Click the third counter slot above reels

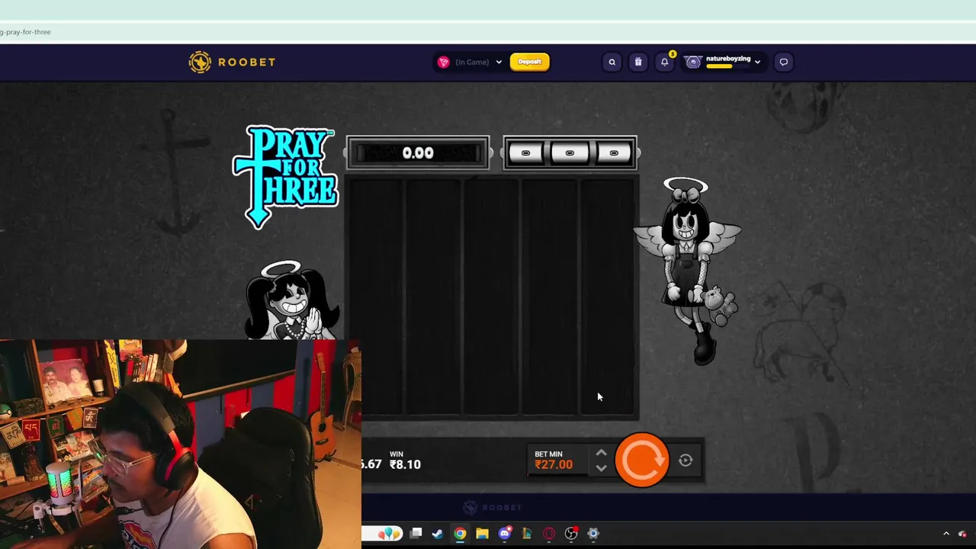[x=614, y=153]
